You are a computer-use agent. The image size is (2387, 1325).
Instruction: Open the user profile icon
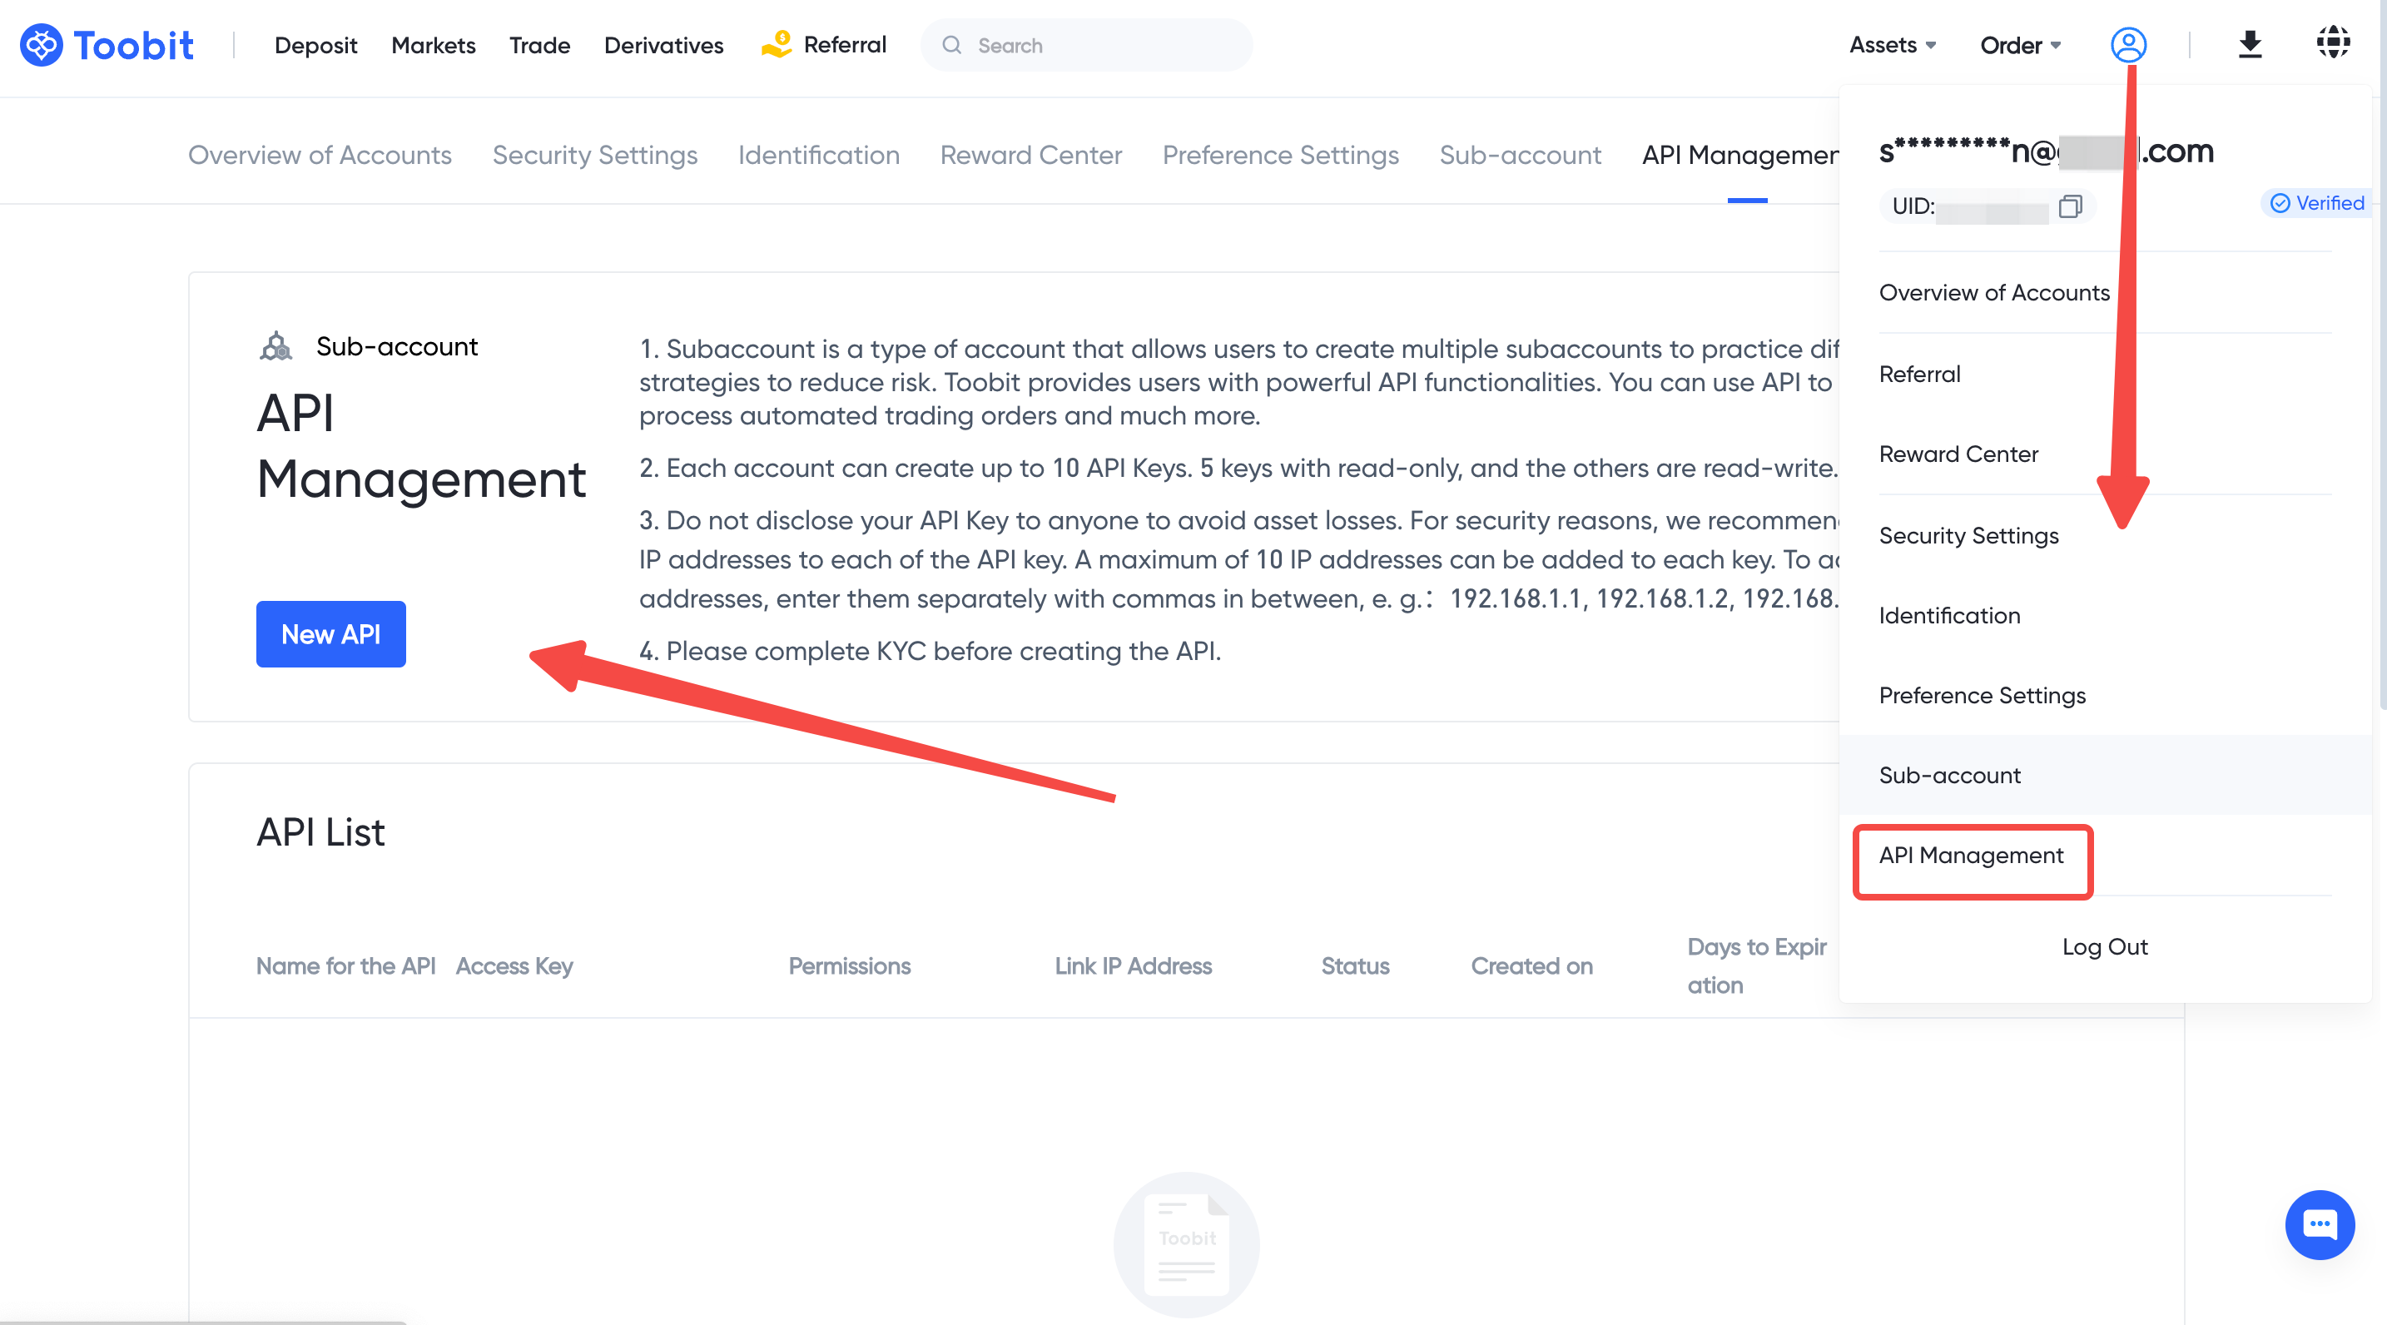(2127, 44)
